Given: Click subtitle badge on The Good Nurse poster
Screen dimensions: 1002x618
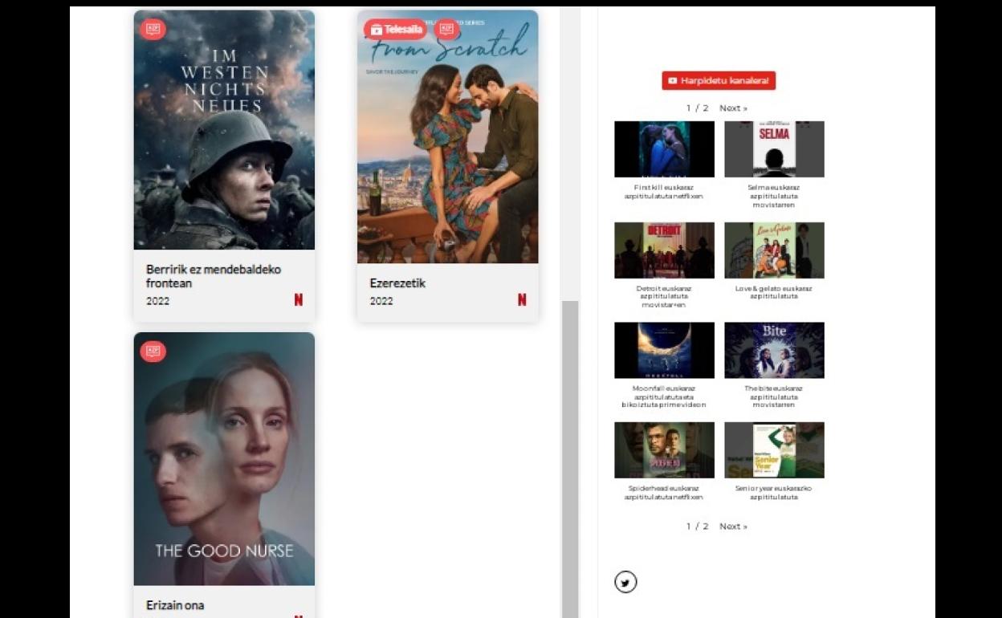Looking at the screenshot, I should point(153,352).
